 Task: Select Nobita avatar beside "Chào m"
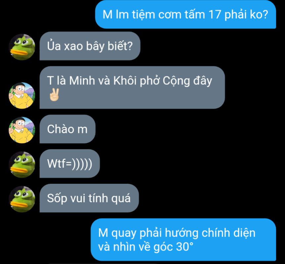click(22, 130)
